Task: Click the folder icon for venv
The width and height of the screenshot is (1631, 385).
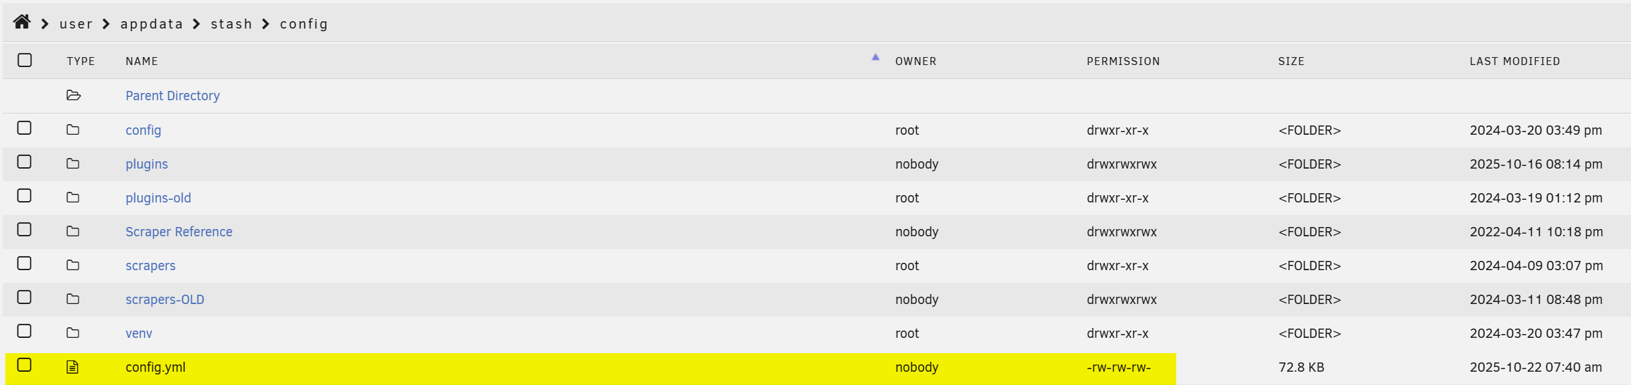Action: [x=73, y=333]
